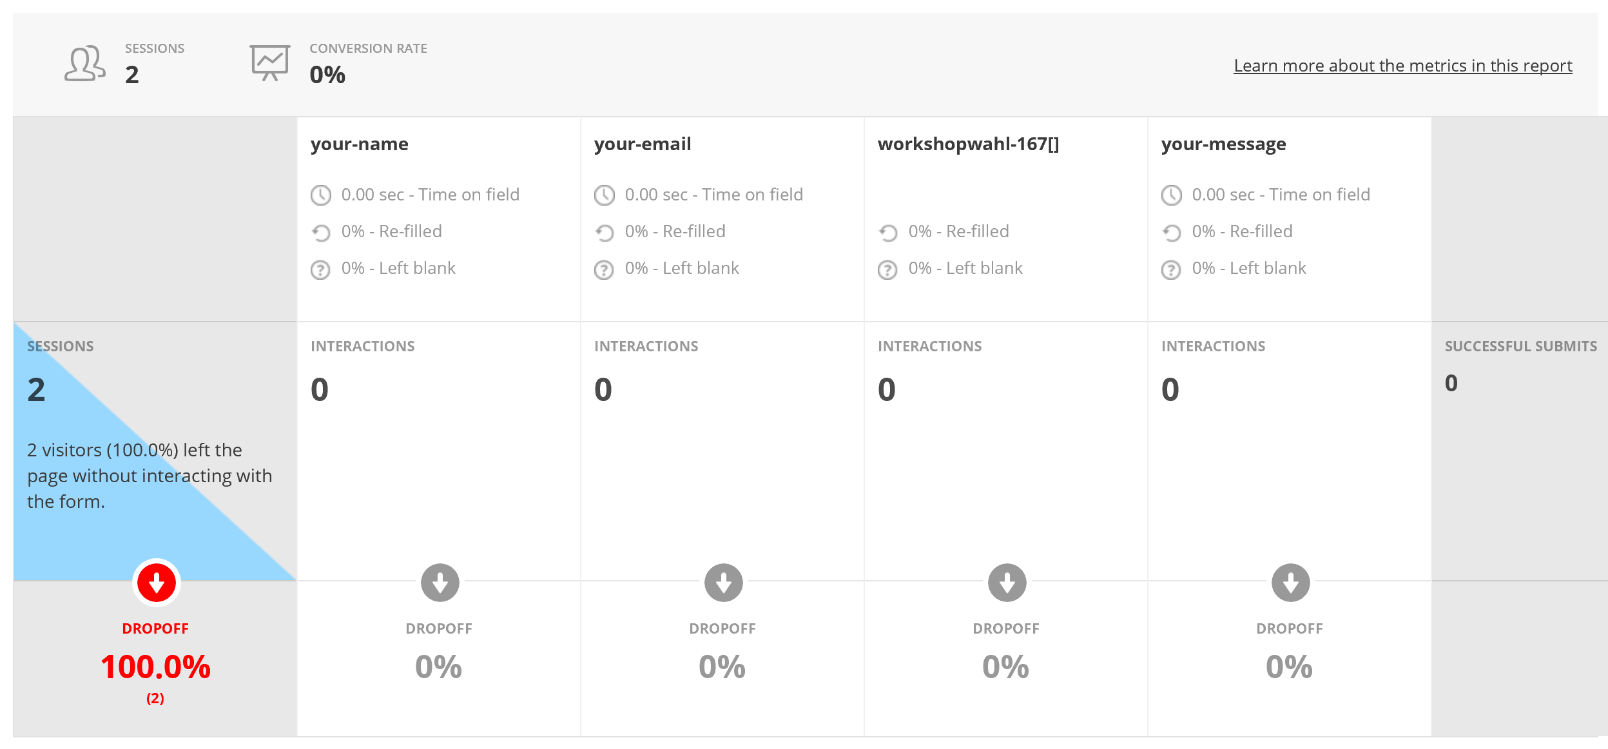Click the dropoff arrow icon for your-message
Image resolution: width=1608 pixels, height=749 pixels.
pyautogui.click(x=1290, y=583)
